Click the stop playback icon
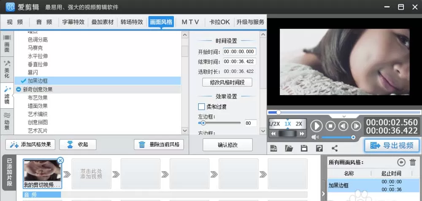Image resolution: width=422 pixels, height=201 pixels. click(330, 126)
